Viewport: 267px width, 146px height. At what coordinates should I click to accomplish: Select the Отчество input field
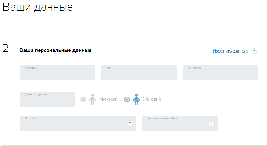[220, 74]
